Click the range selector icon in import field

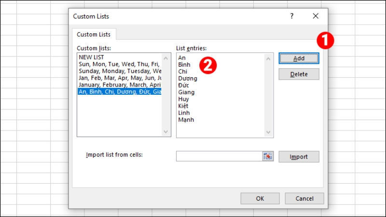click(x=268, y=156)
